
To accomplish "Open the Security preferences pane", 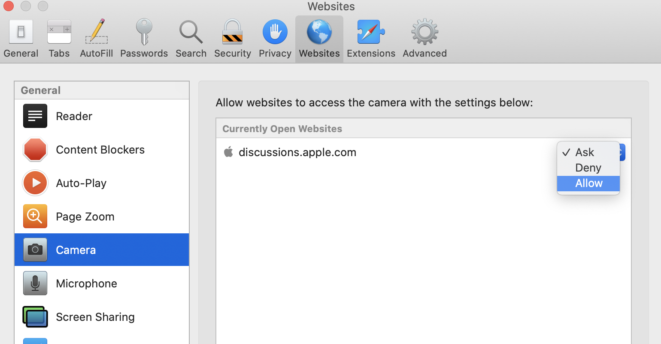I will coord(233,39).
